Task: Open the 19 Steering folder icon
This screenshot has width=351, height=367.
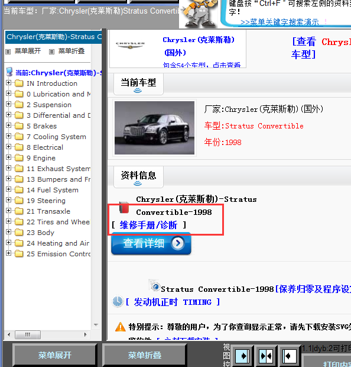Action: coord(19,201)
